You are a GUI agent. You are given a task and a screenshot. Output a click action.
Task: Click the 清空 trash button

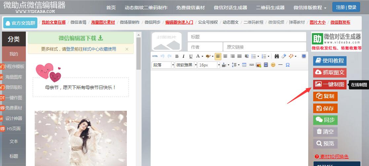325,132
